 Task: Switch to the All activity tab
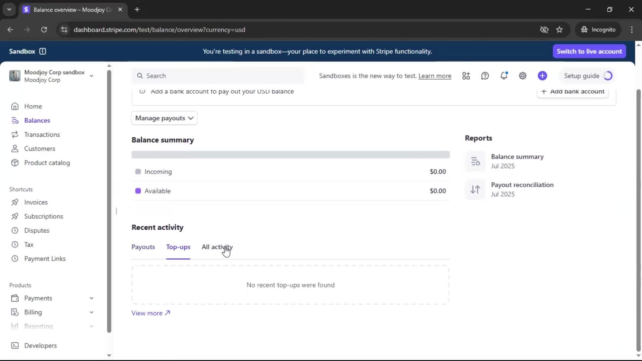(217, 247)
